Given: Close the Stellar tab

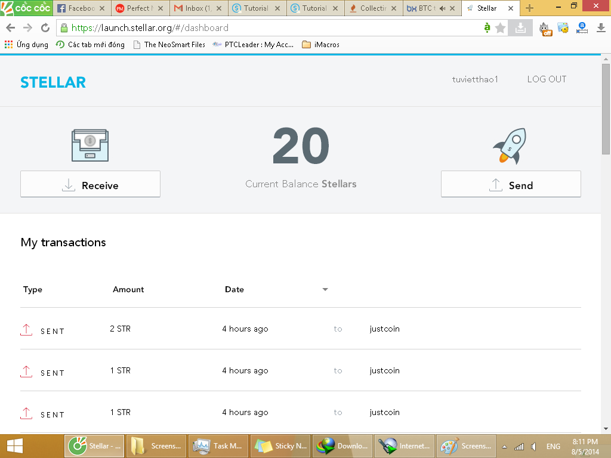Looking at the screenshot, I should pyautogui.click(x=511, y=8).
